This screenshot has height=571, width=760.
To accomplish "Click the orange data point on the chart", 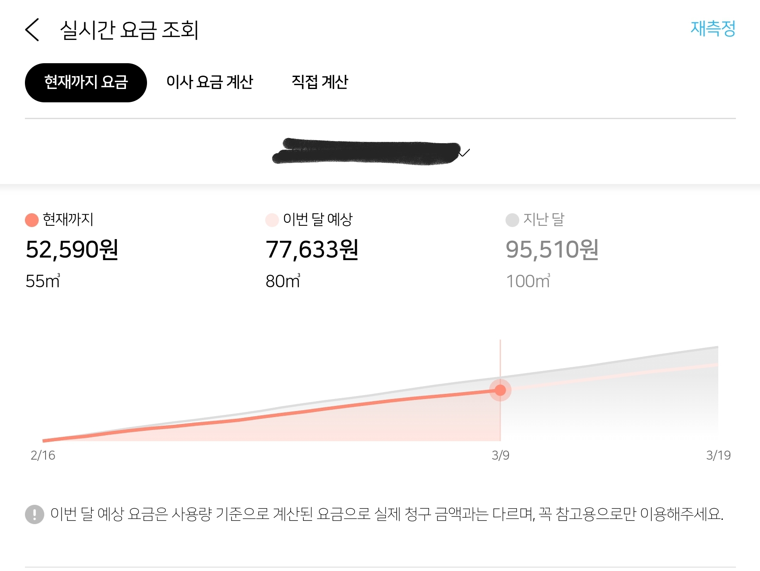I will point(500,390).
